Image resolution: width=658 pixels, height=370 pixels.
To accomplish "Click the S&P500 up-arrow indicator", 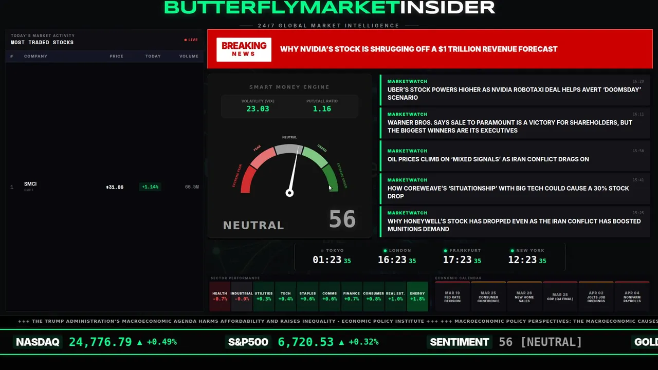I will click(x=342, y=342).
